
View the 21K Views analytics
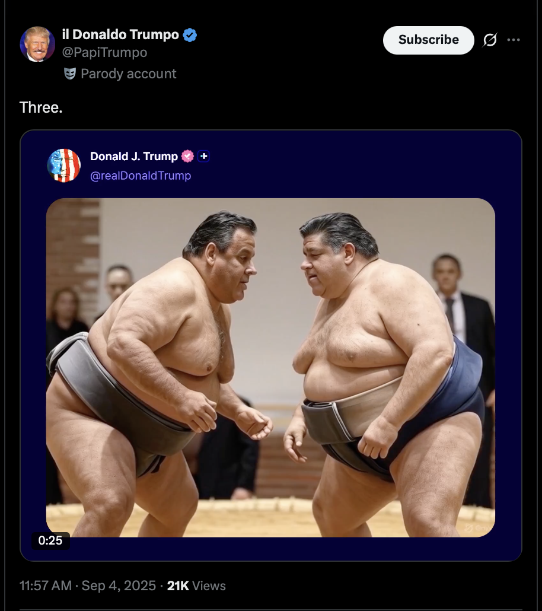click(196, 585)
